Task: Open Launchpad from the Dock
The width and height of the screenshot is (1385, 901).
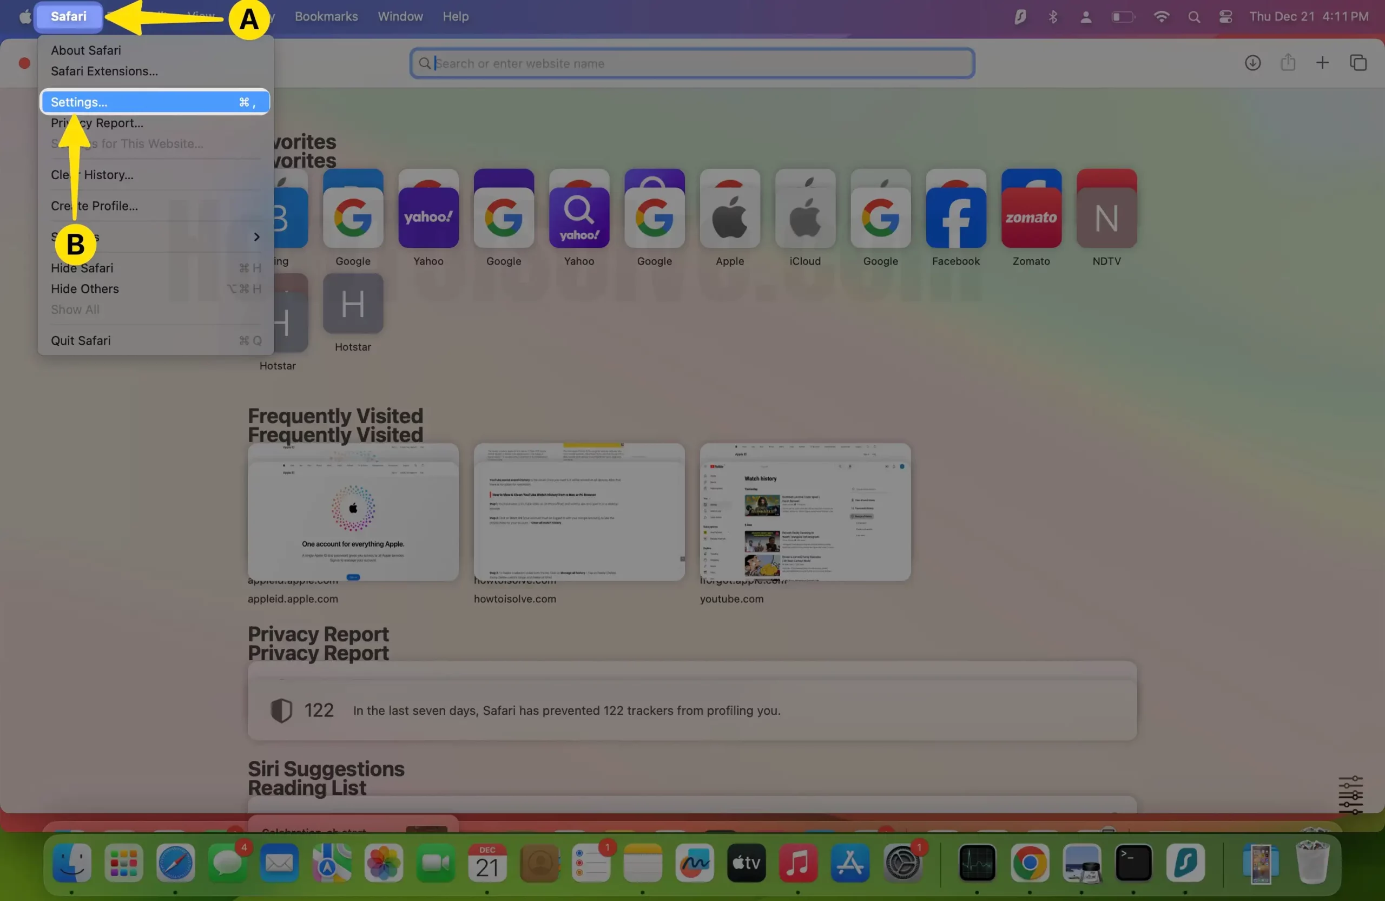Action: pyautogui.click(x=123, y=863)
